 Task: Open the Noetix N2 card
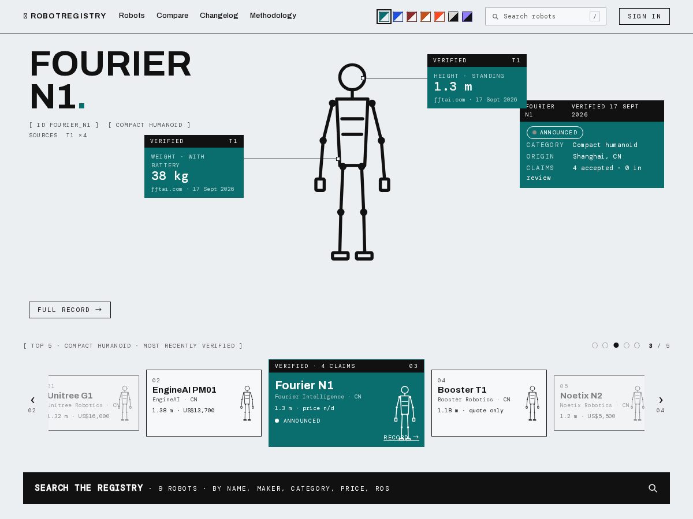click(x=599, y=403)
